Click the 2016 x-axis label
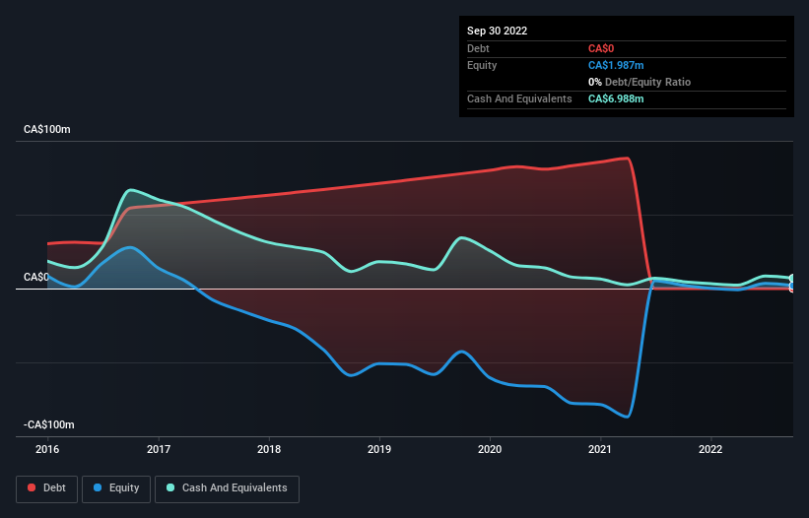This screenshot has height=518, width=809. pyautogui.click(x=47, y=449)
